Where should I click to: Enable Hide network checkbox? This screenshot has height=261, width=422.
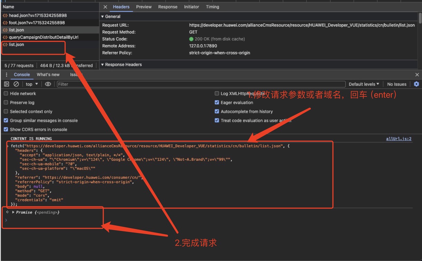[x=6, y=94]
